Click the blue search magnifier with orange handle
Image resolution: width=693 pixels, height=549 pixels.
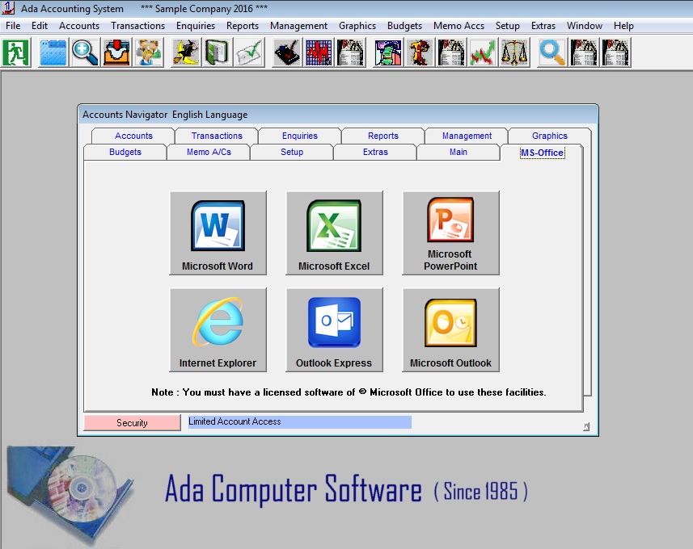pyautogui.click(x=552, y=52)
